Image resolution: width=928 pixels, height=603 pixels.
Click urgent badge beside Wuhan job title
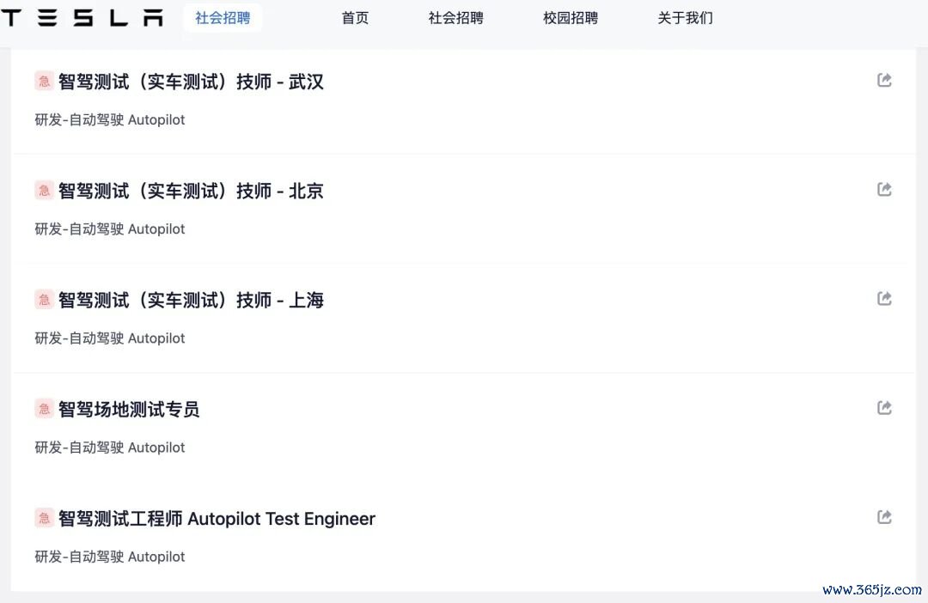[x=45, y=81]
